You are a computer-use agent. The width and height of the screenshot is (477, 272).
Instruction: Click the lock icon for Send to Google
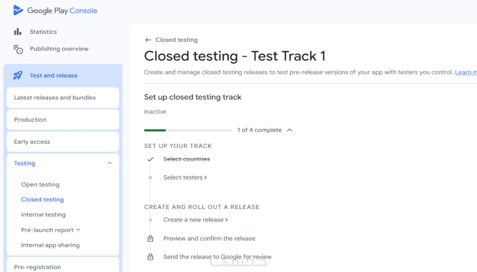tap(150, 257)
